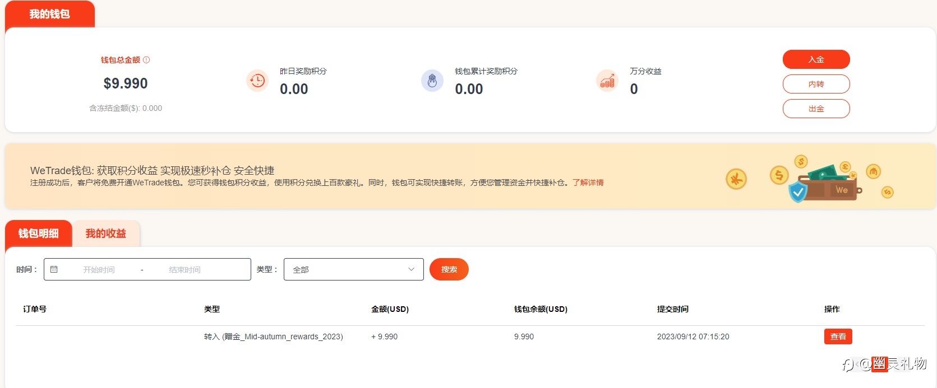
Task: Click the chart icon for 万分收益
Action: 607,81
